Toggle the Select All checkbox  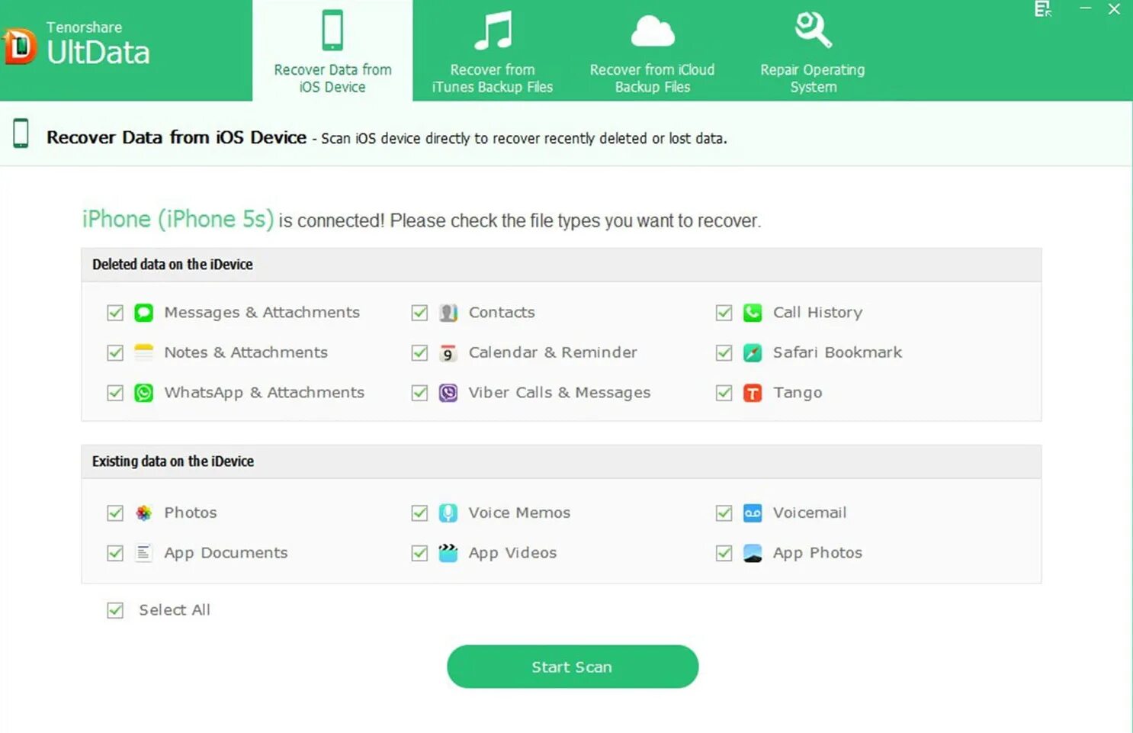115,610
